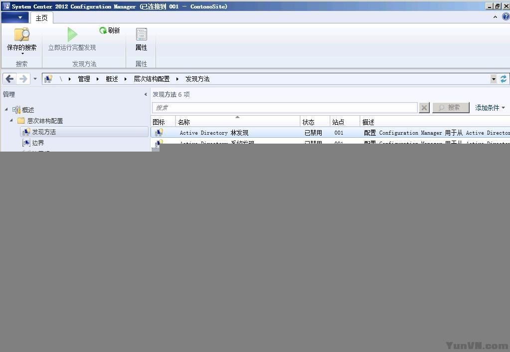The image size is (510, 352).
Task: Open the help icon at top right
Action: pyautogui.click(x=506, y=17)
